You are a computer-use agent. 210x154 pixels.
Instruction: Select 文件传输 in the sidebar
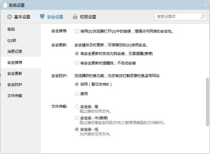(x=21, y=96)
